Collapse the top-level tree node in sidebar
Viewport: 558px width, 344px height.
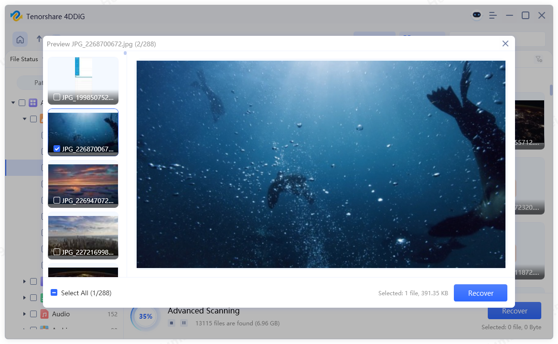click(x=13, y=102)
